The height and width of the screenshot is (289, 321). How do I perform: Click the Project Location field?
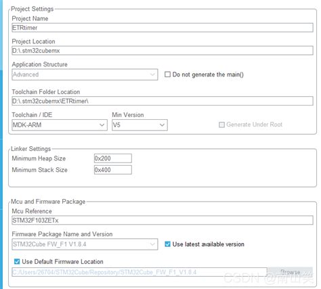163,51
